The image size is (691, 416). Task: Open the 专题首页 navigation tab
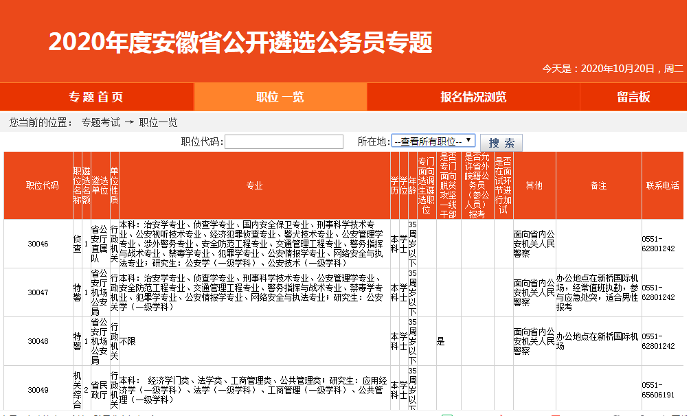click(96, 97)
